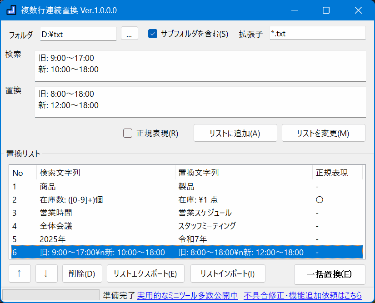Run 一括置換 batch replace
The width and height of the screenshot is (375, 303).
point(330,274)
